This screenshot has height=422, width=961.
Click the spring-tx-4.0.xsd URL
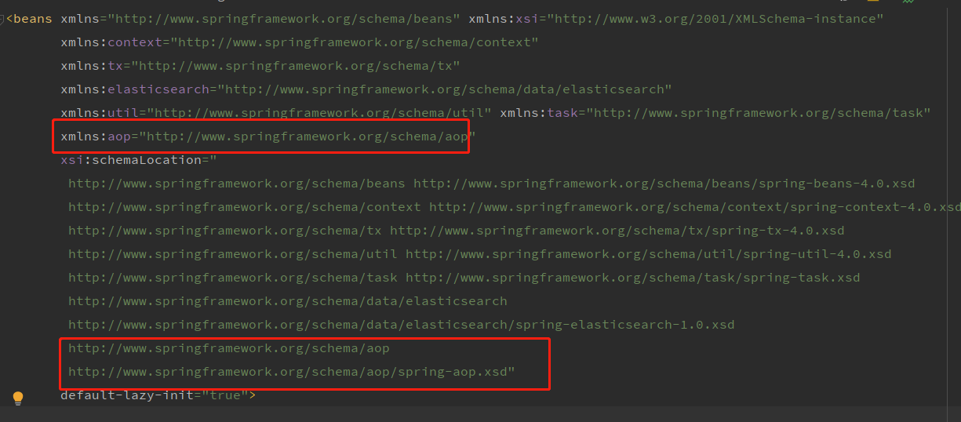pyautogui.click(x=617, y=231)
